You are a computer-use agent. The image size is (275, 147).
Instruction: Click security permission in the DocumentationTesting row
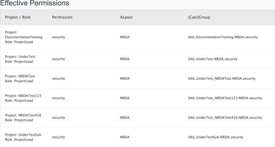pos(58,37)
